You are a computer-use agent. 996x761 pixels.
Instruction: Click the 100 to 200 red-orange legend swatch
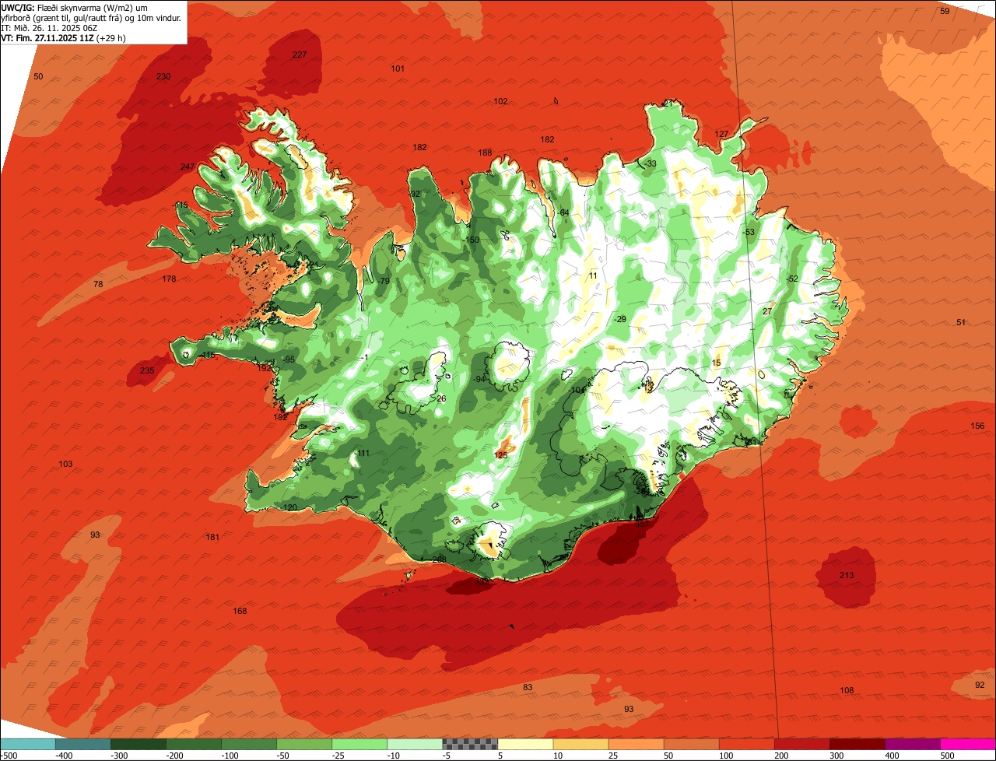[x=747, y=745]
